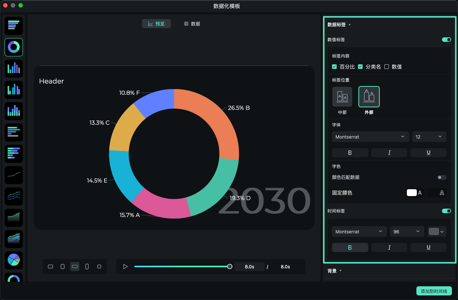The image size is (458, 300).
Task: Click the white 固定颜色 color swatch
Action: point(412,193)
